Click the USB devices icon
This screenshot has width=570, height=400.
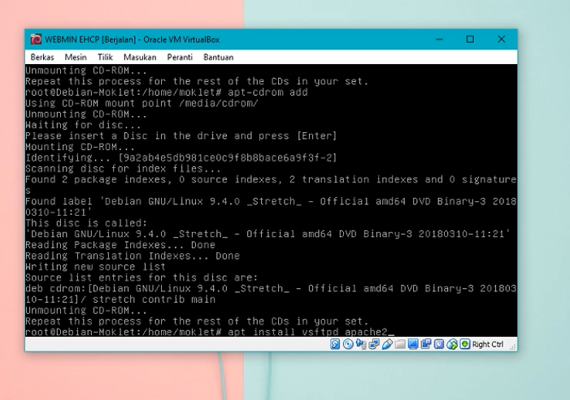click(x=387, y=344)
